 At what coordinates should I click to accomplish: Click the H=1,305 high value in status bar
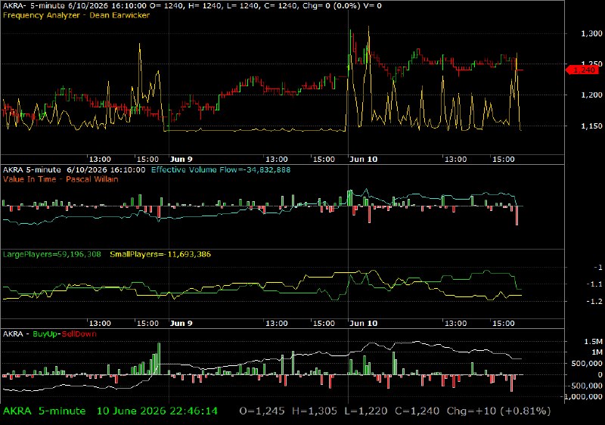point(315,411)
